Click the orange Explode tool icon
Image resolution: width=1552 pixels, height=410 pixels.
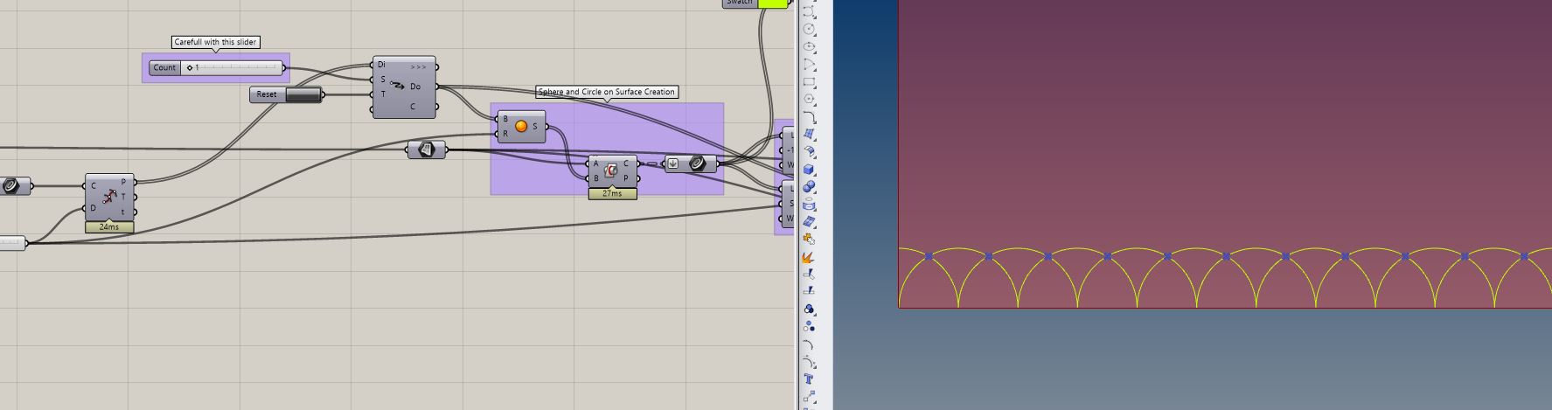click(x=809, y=257)
